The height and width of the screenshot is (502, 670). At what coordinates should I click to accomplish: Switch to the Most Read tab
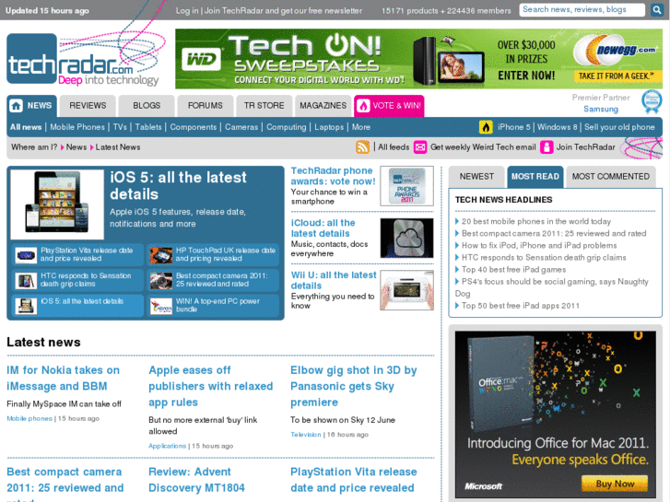pyautogui.click(x=535, y=177)
